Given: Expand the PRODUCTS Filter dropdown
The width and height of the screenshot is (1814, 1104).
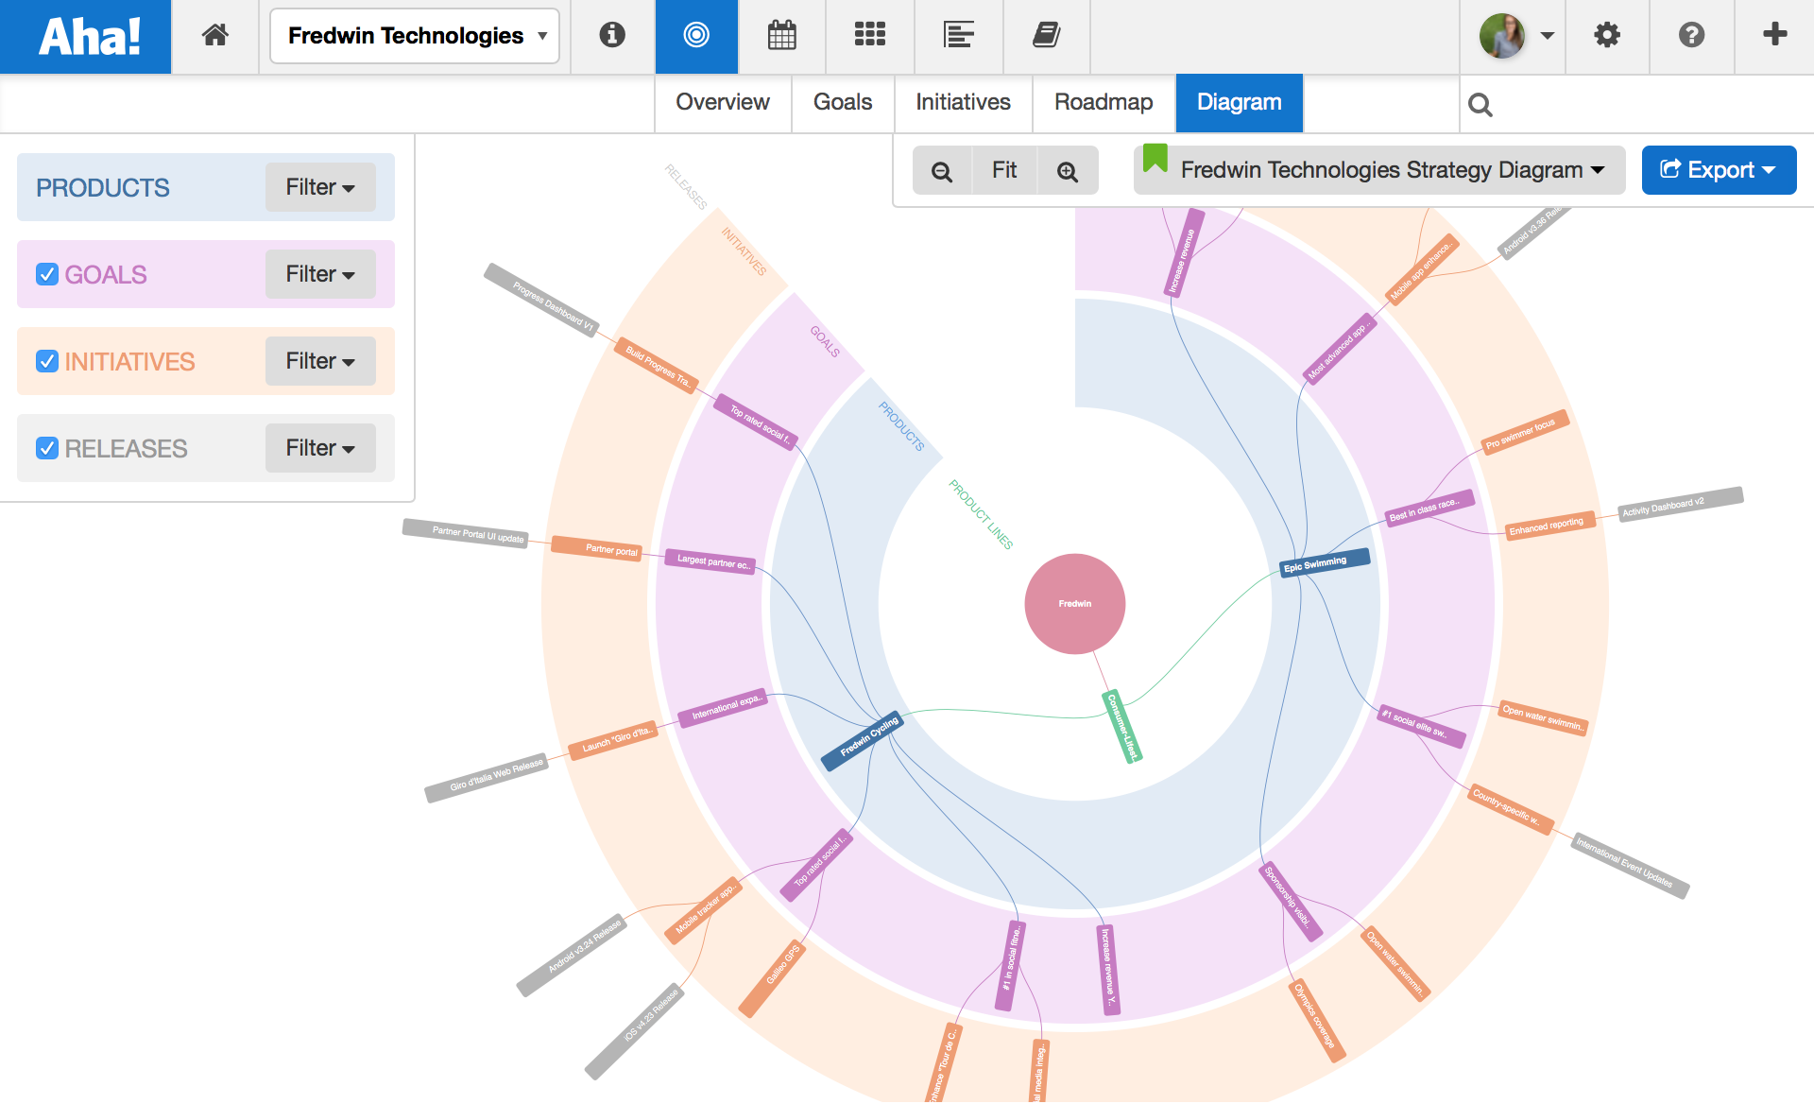Looking at the screenshot, I should (x=320, y=187).
